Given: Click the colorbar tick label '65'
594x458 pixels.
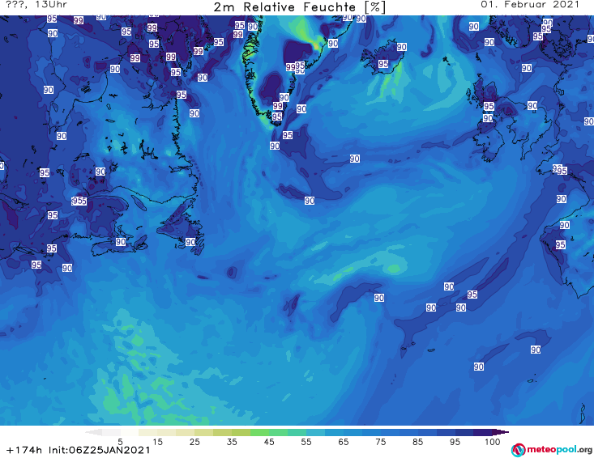Looking at the screenshot, I should pos(344,442).
